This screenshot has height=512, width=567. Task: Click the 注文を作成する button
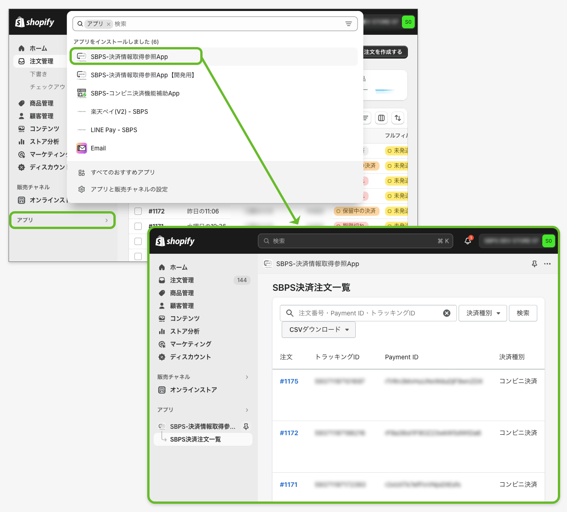(x=385, y=52)
